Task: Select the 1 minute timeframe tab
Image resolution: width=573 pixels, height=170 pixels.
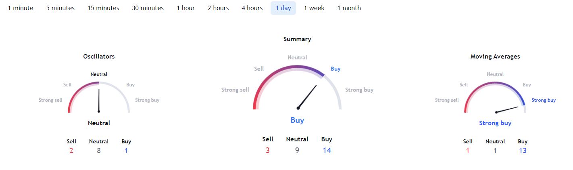Action: coord(21,8)
